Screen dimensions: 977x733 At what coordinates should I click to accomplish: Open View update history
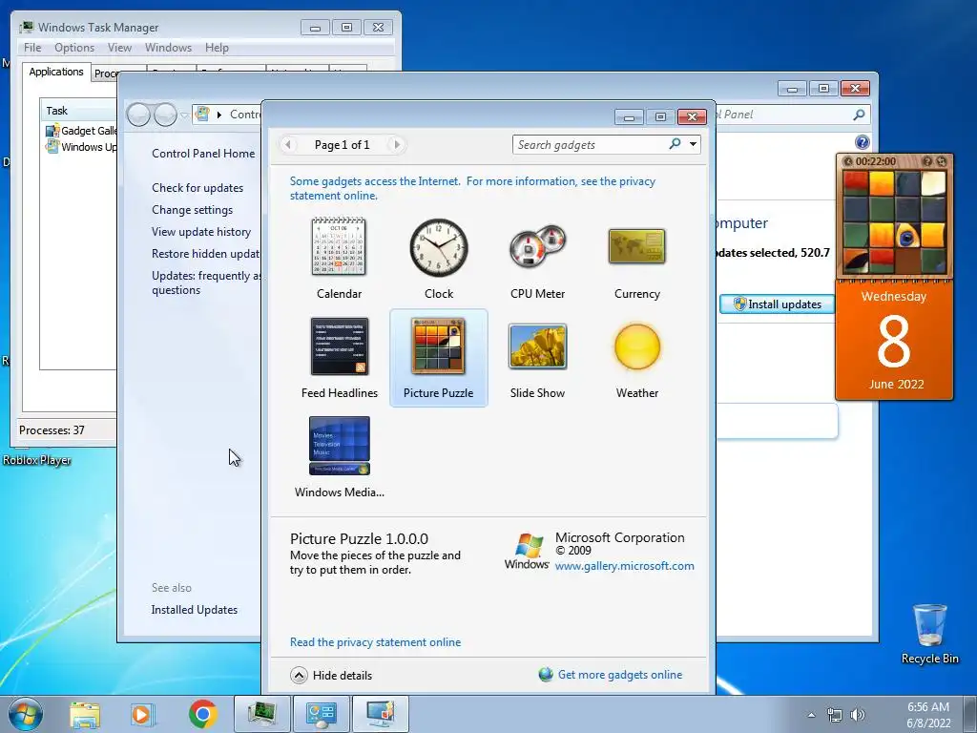(x=201, y=231)
